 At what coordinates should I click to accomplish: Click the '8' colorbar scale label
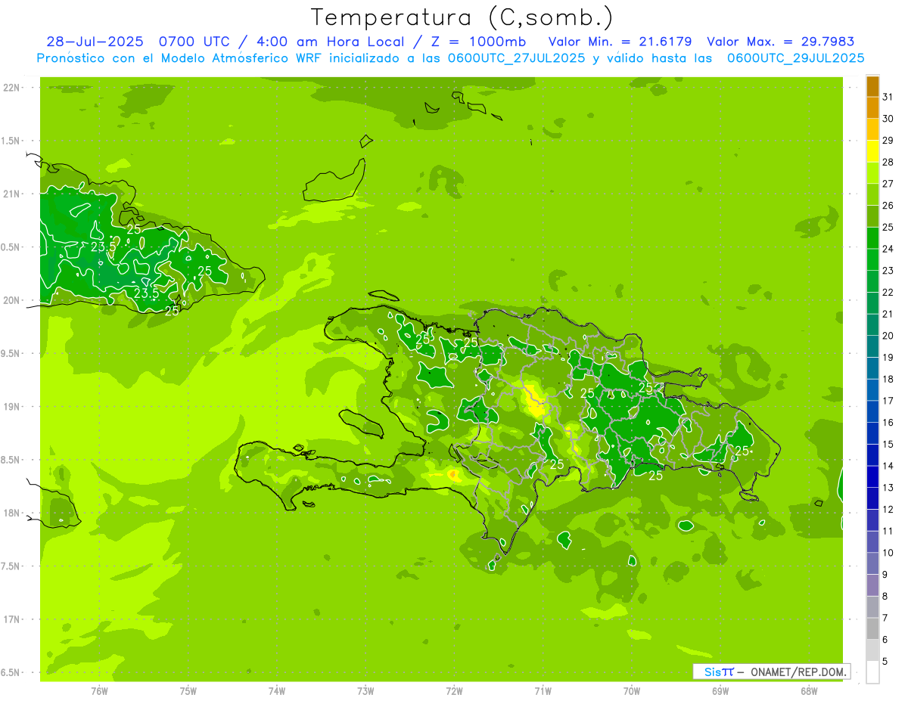tap(885, 596)
